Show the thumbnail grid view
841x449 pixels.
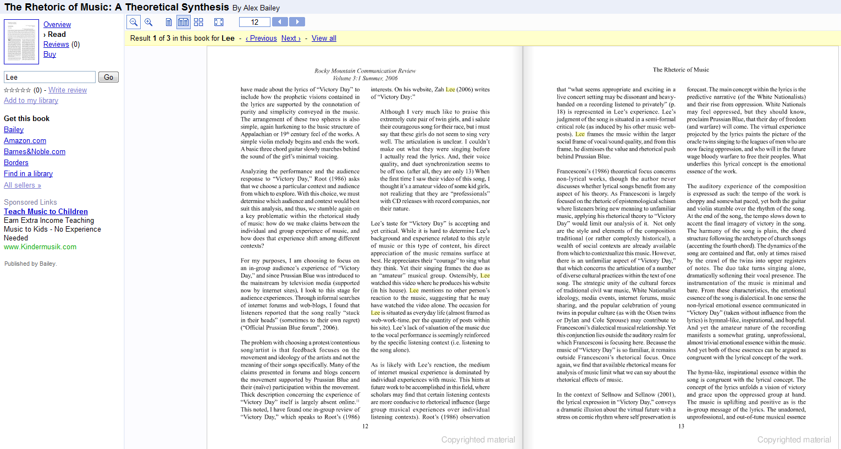point(198,22)
